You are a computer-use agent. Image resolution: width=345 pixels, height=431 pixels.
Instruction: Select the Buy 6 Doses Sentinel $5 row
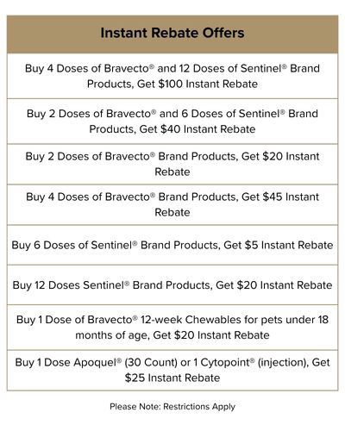[172, 245]
